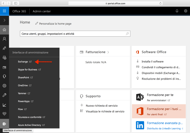Click the LinkedIn logo thumbnail
This screenshot has width=190, height=133.
coord(140,125)
